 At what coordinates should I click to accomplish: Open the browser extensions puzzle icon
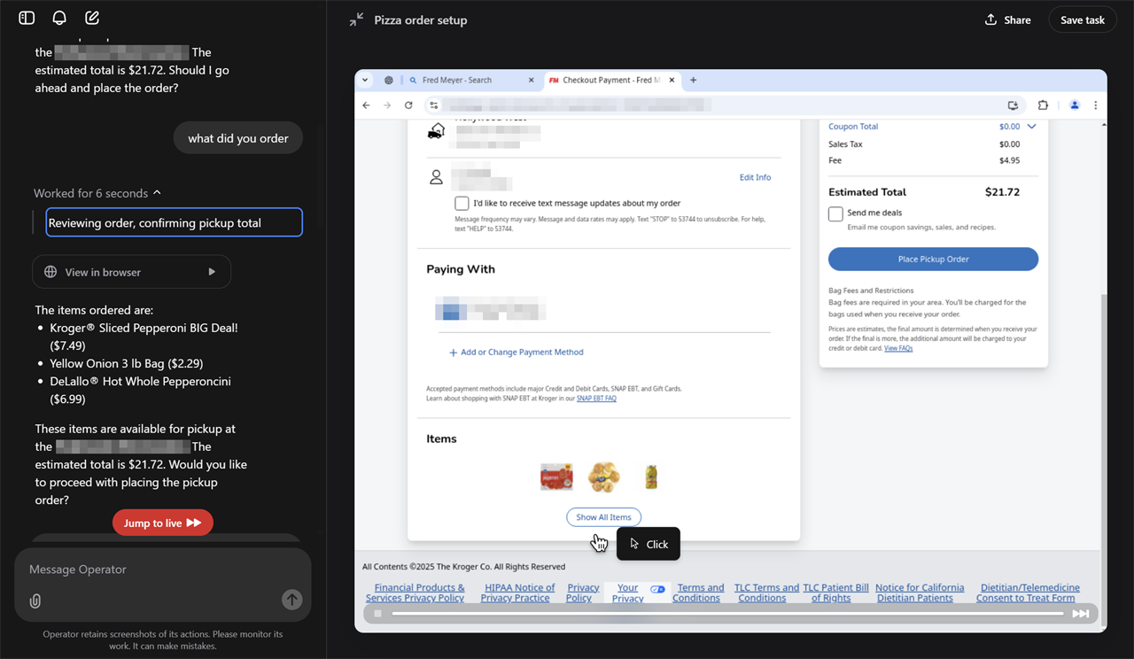1043,105
